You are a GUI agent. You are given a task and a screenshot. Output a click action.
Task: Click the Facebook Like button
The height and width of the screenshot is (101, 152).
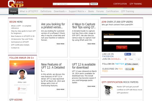pos(128,54)
